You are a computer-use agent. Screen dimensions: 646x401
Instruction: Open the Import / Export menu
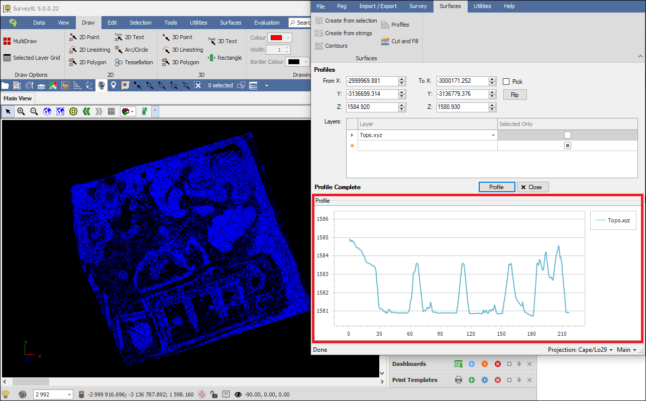(x=378, y=6)
